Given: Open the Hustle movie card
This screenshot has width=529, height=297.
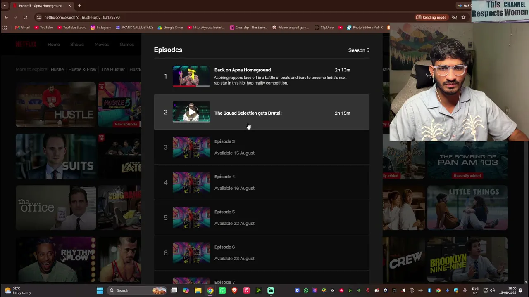Looking at the screenshot, I should (56, 105).
